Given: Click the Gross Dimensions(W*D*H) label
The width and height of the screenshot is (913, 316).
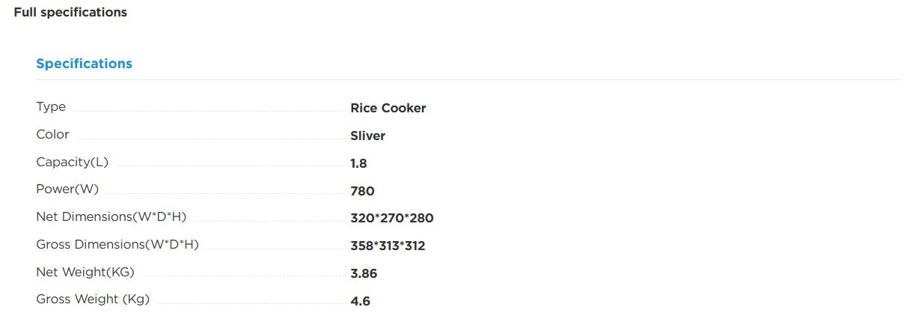Looking at the screenshot, I should (x=117, y=245).
